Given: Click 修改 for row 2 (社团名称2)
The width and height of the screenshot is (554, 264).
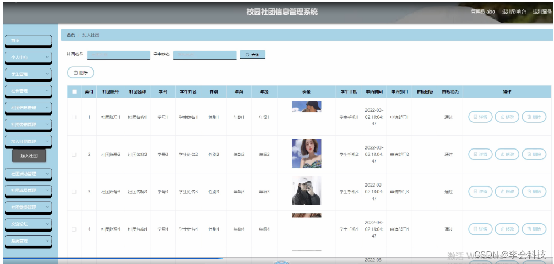Looking at the screenshot, I should click(507, 154).
